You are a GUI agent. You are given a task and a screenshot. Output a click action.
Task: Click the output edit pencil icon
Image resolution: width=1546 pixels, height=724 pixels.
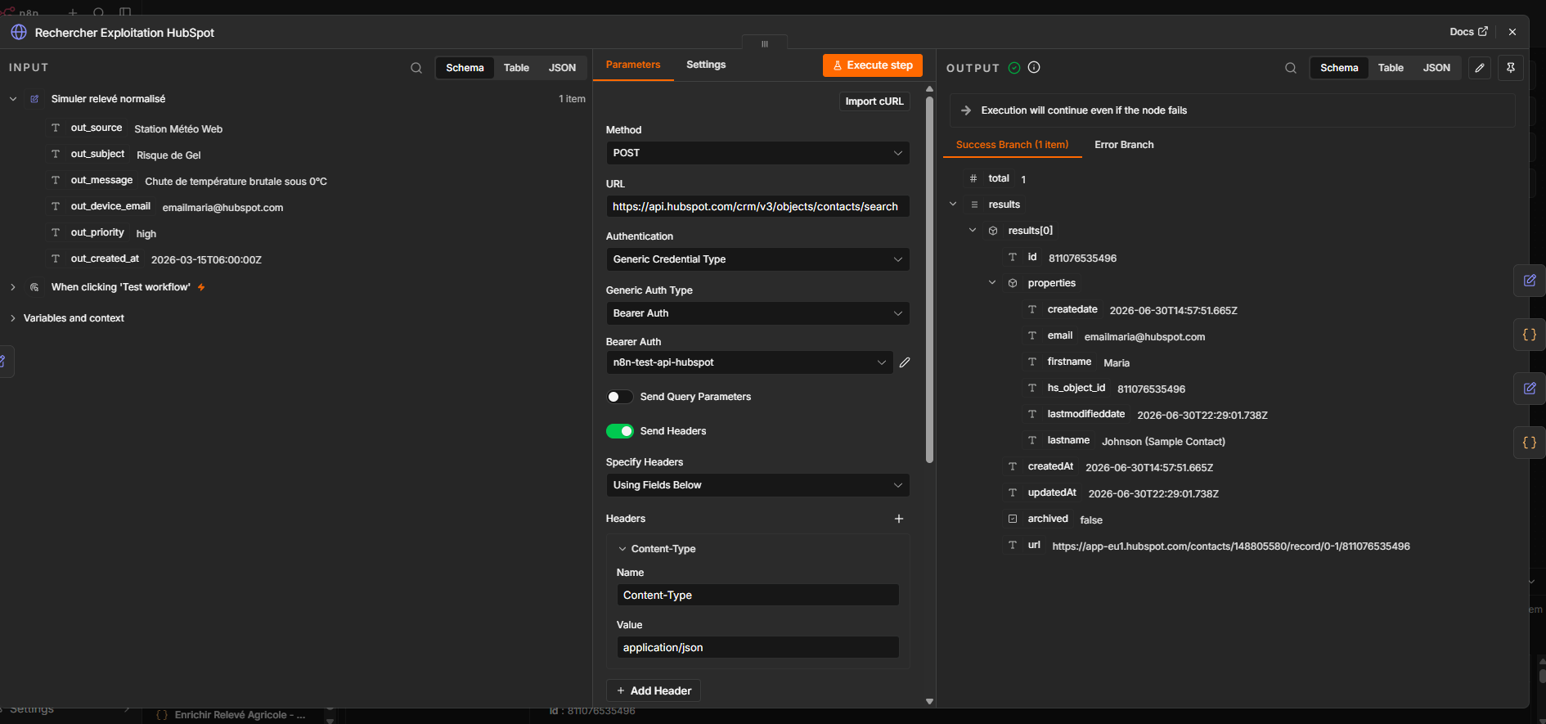1480,68
